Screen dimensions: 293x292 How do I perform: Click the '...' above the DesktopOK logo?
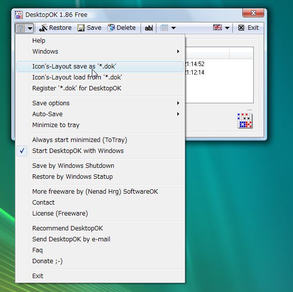click(x=249, y=110)
